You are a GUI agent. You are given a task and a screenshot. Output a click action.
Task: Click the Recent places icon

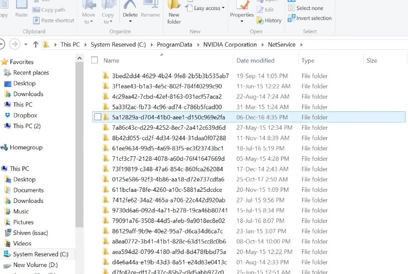[x=8, y=73]
